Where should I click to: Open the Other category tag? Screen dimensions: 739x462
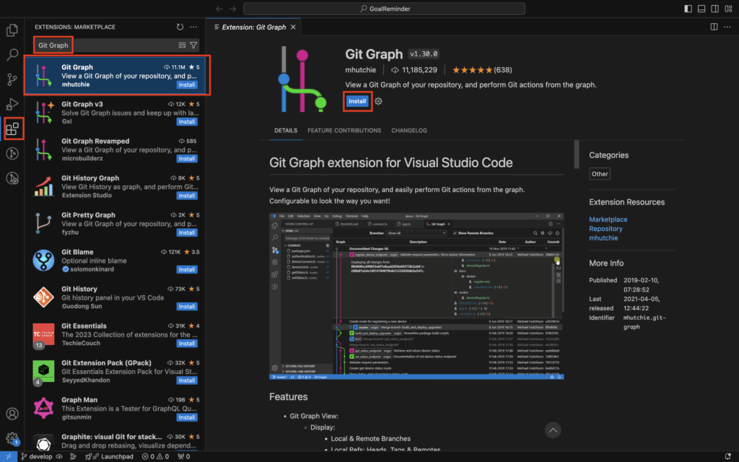pos(600,174)
